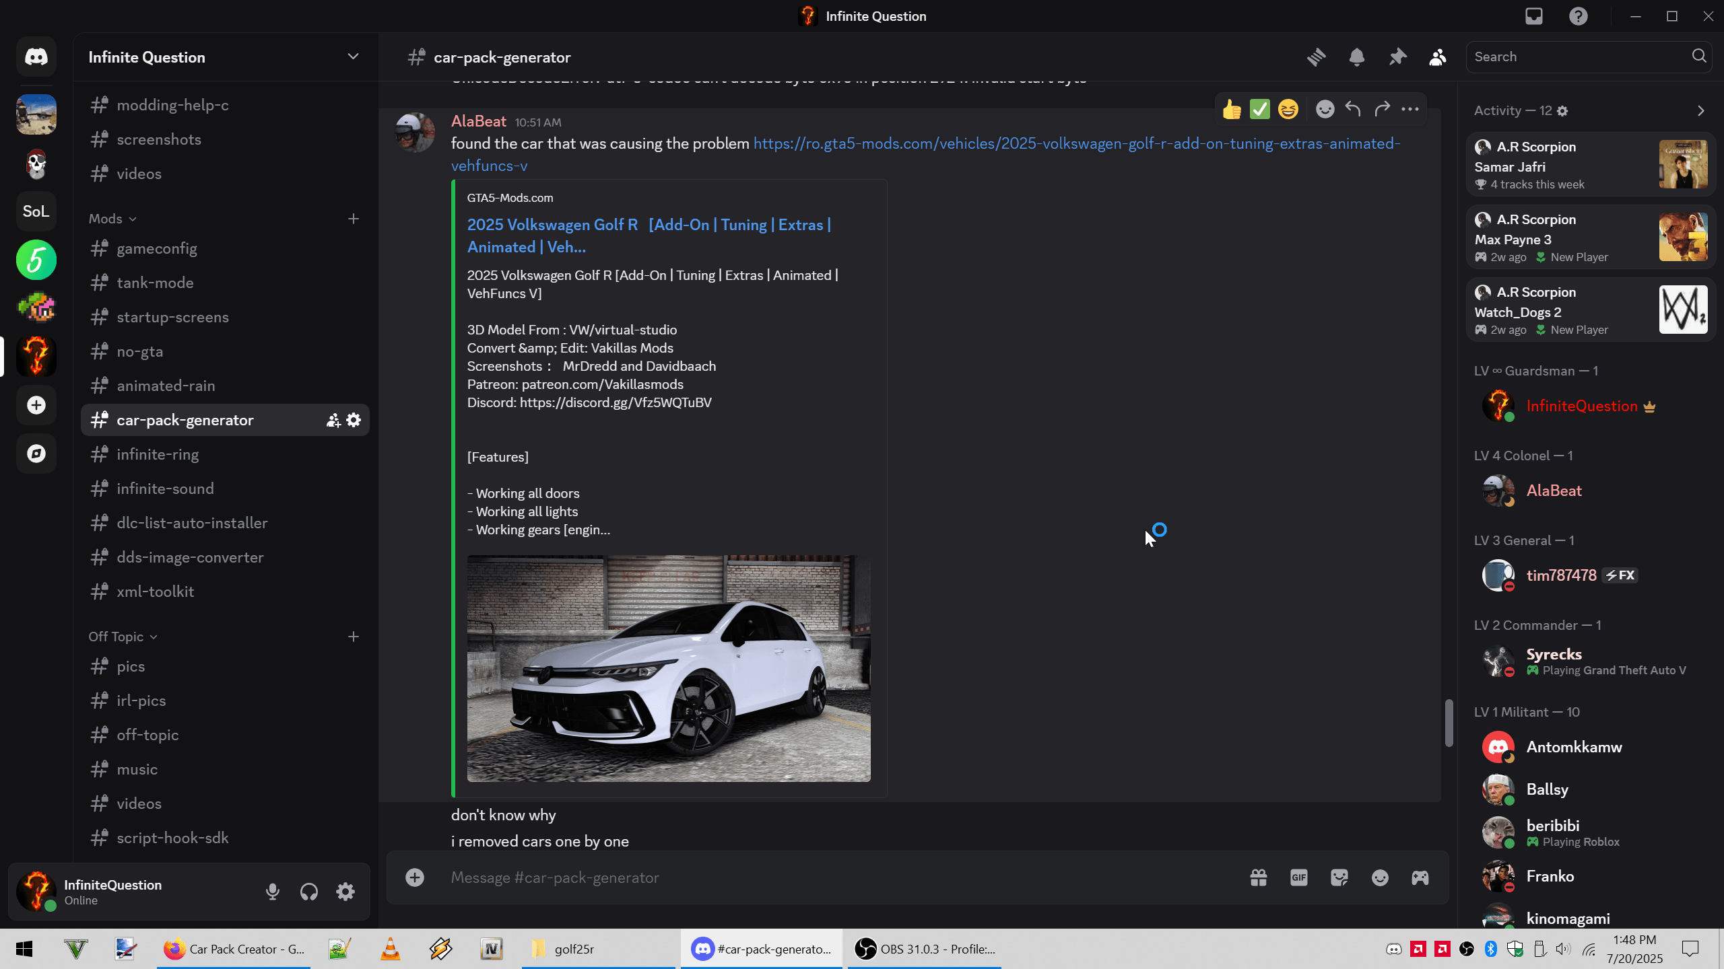This screenshot has height=969, width=1724.
Task: Open the skull server icon
Action: click(36, 163)
